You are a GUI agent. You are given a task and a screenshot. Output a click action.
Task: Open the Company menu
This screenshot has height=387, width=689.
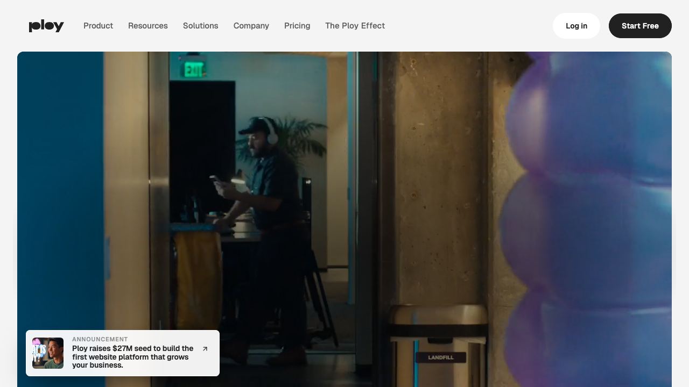click(x=251, y=26)
